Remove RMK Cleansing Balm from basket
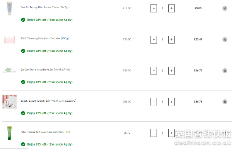This screenshot has width=232, height=149. [225, 40]
